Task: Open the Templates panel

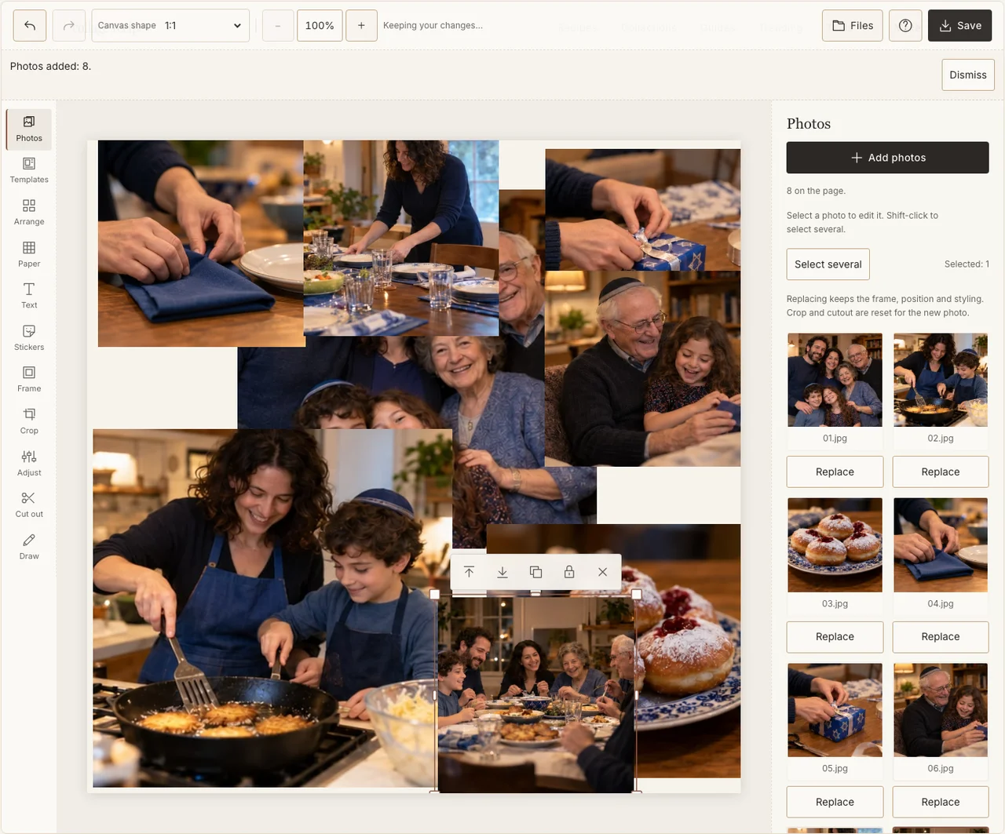Action: pyautogui.click(x=29, y=171)
